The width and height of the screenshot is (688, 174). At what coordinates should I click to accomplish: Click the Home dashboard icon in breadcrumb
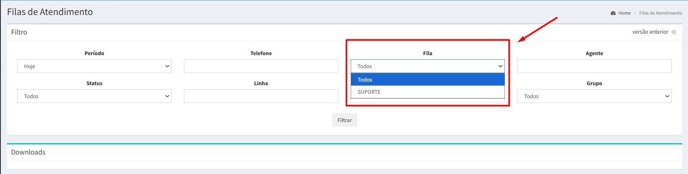613,13
